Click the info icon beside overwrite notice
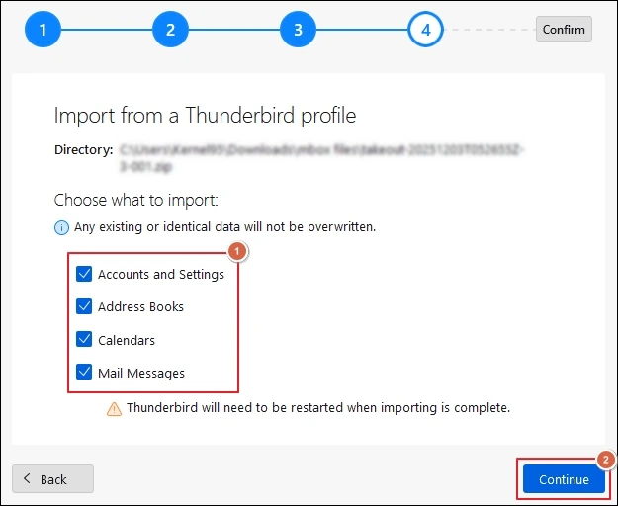 click(x=61, y=227)
